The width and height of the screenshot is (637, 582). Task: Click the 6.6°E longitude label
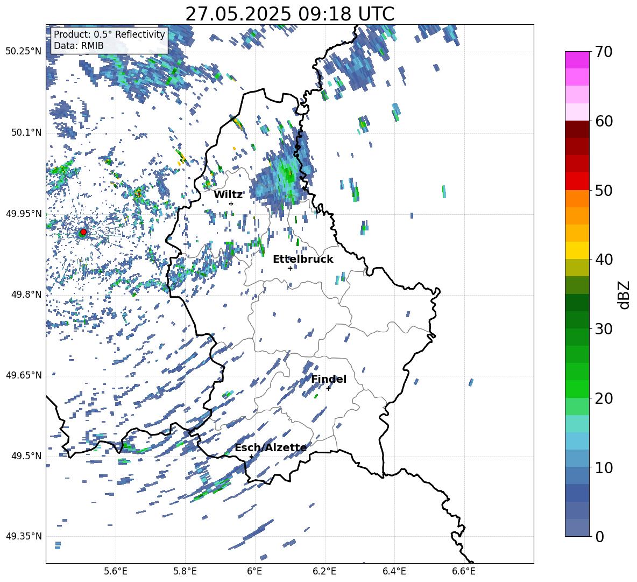tap(464, 571)
